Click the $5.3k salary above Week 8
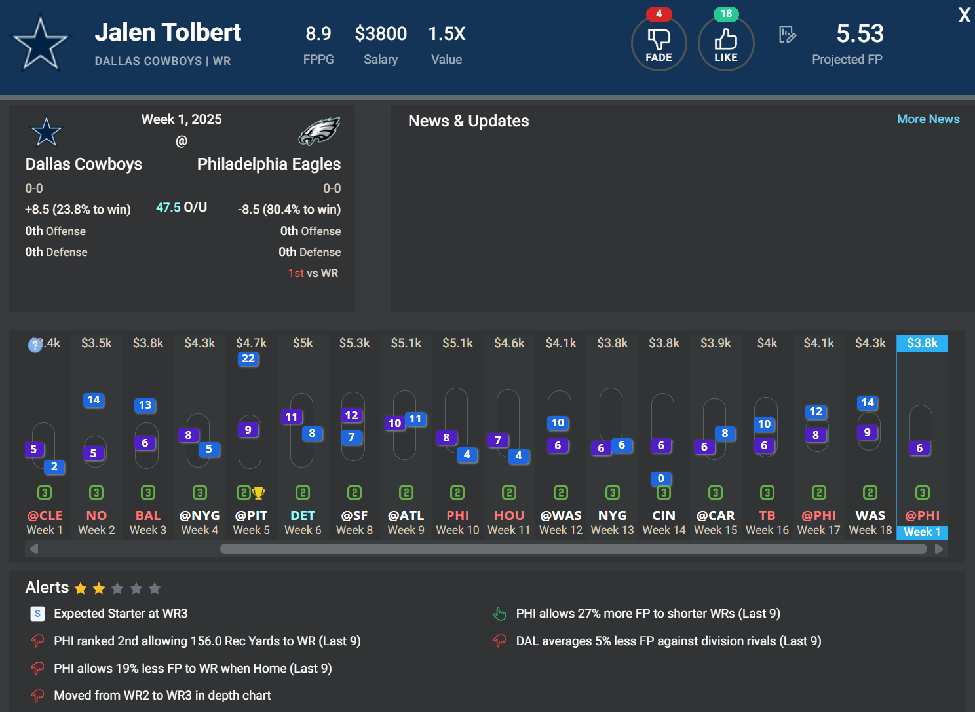This screenshot has width=975, height=712. (354, 343)
